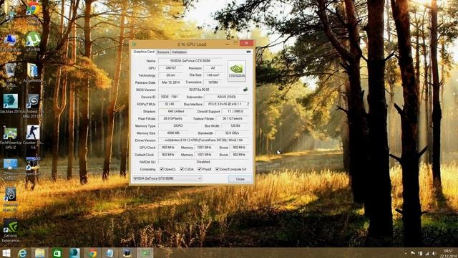Open Chrome from the taskbar
The height and width of the screenshot is (258, 458).
pos(92,253)
